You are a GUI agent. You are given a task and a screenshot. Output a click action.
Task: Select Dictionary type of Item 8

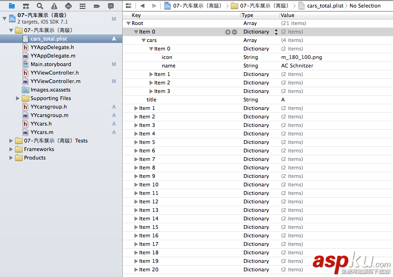click(256, 168)
